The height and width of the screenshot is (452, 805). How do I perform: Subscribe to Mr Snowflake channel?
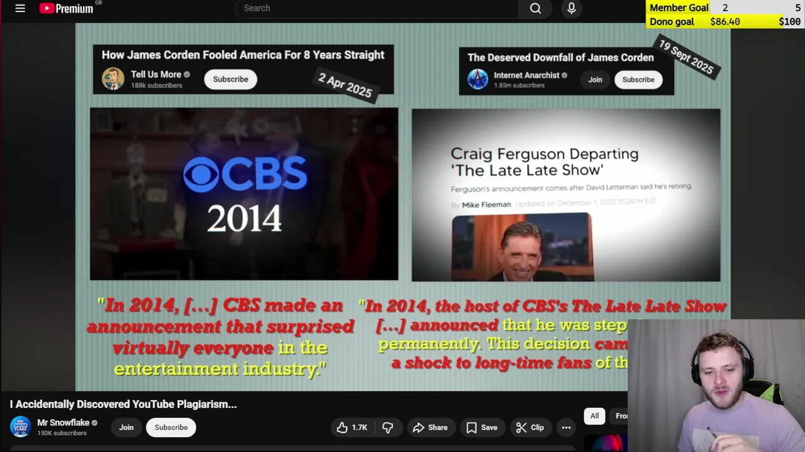(x=171, y=428)
